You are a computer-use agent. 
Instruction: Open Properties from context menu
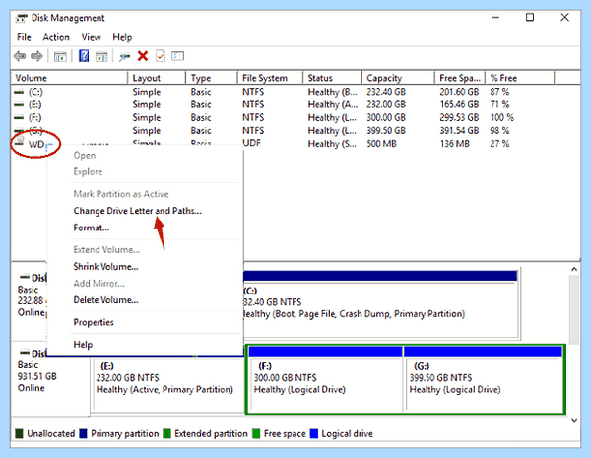[94, 322]
